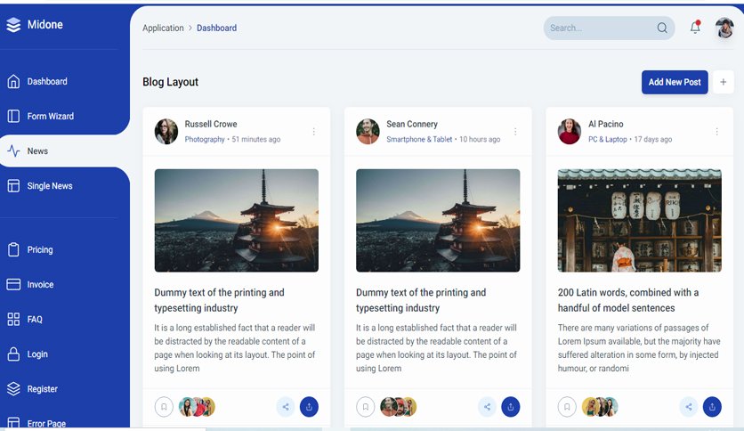
Task: Click the plus button beside Add New Post
Action: click(724, 82)
